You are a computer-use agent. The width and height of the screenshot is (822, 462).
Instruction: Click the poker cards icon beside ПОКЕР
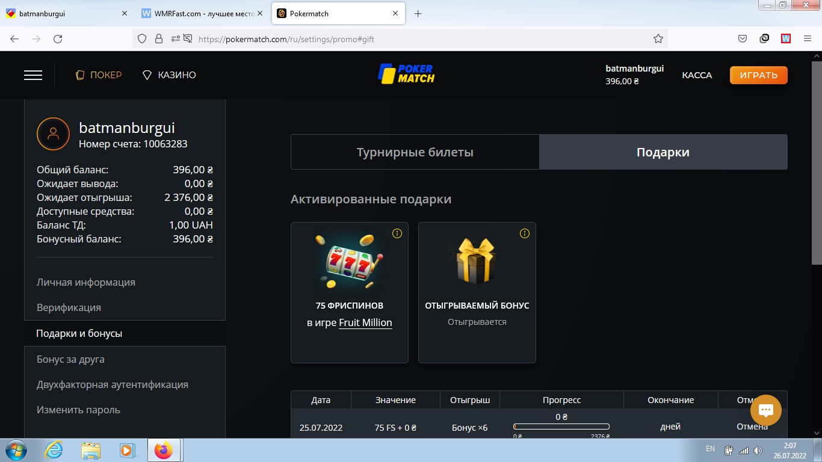80,75
